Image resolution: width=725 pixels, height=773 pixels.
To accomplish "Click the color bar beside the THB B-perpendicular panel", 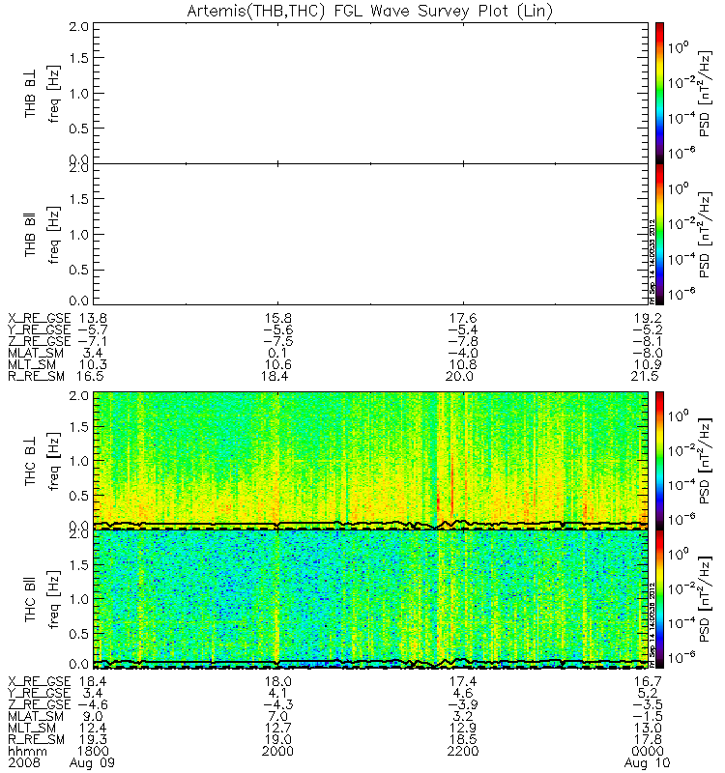I will coord(659,93).
